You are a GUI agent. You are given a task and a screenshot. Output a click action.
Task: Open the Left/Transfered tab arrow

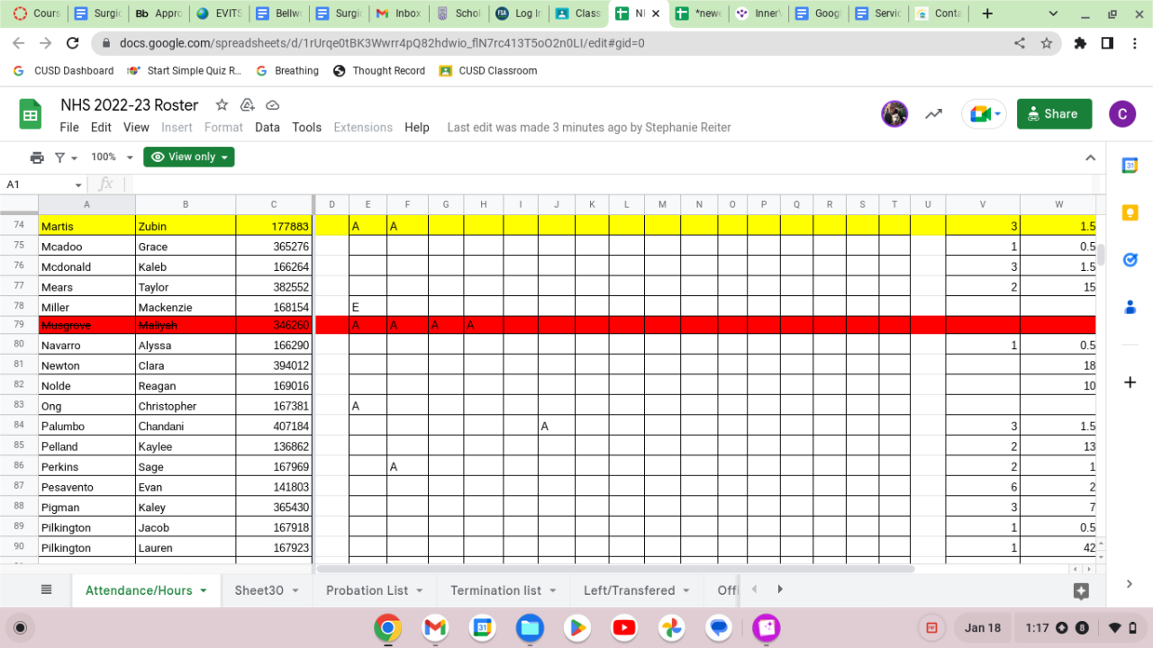686,591
